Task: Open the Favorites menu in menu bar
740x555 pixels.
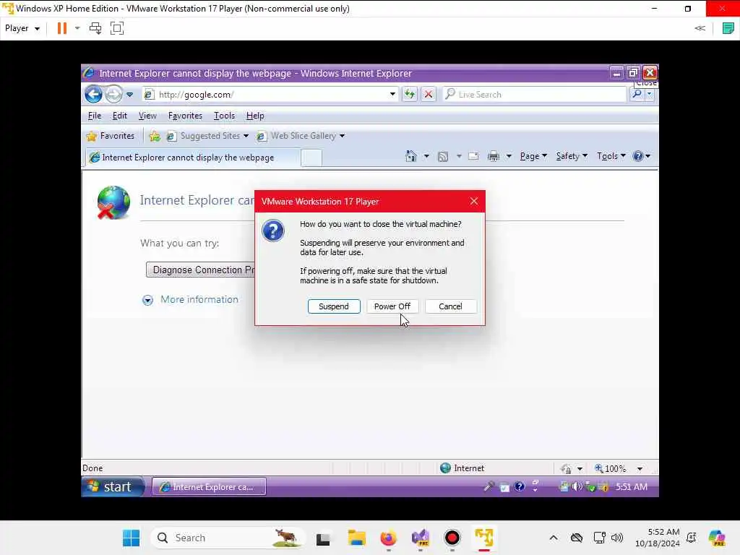Action: pyautogui.click(x=185, y=116)
